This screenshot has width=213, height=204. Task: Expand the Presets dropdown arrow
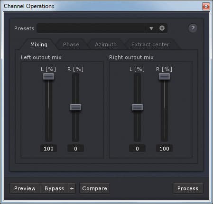[151, 28]
